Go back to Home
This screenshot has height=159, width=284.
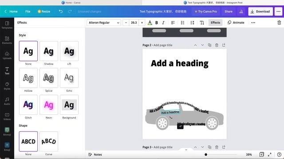click(x=11, y=11)
